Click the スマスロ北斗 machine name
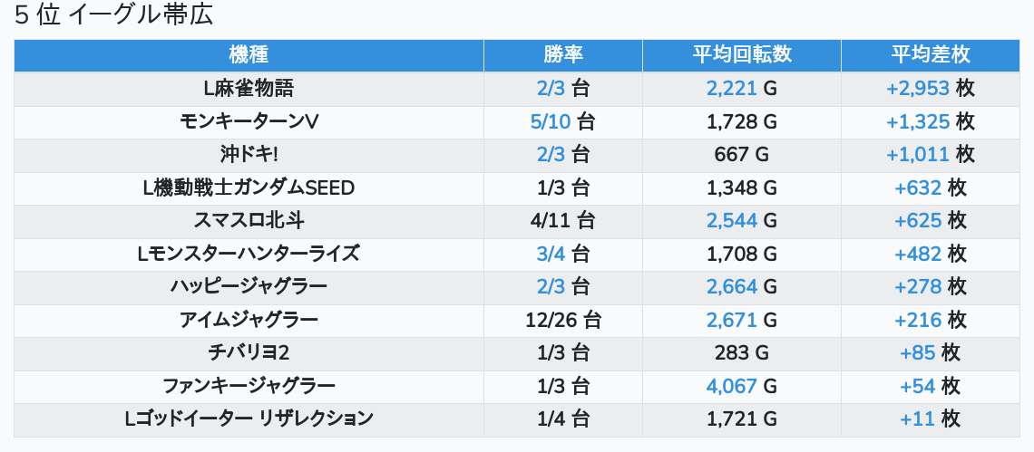The height and width of the screenshot is (452, 1034). pos(249,221)
